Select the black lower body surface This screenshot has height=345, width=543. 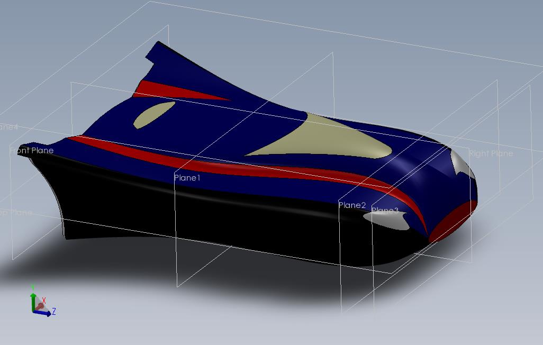(208, 222)
